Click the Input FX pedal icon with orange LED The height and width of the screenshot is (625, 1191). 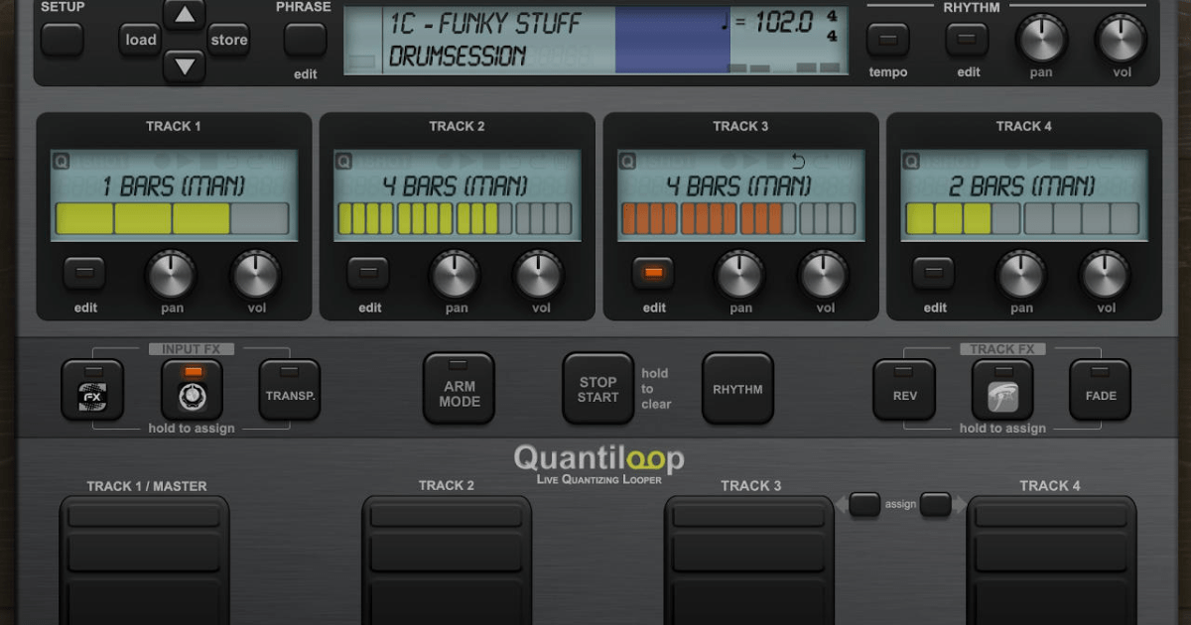click(192, 389)
